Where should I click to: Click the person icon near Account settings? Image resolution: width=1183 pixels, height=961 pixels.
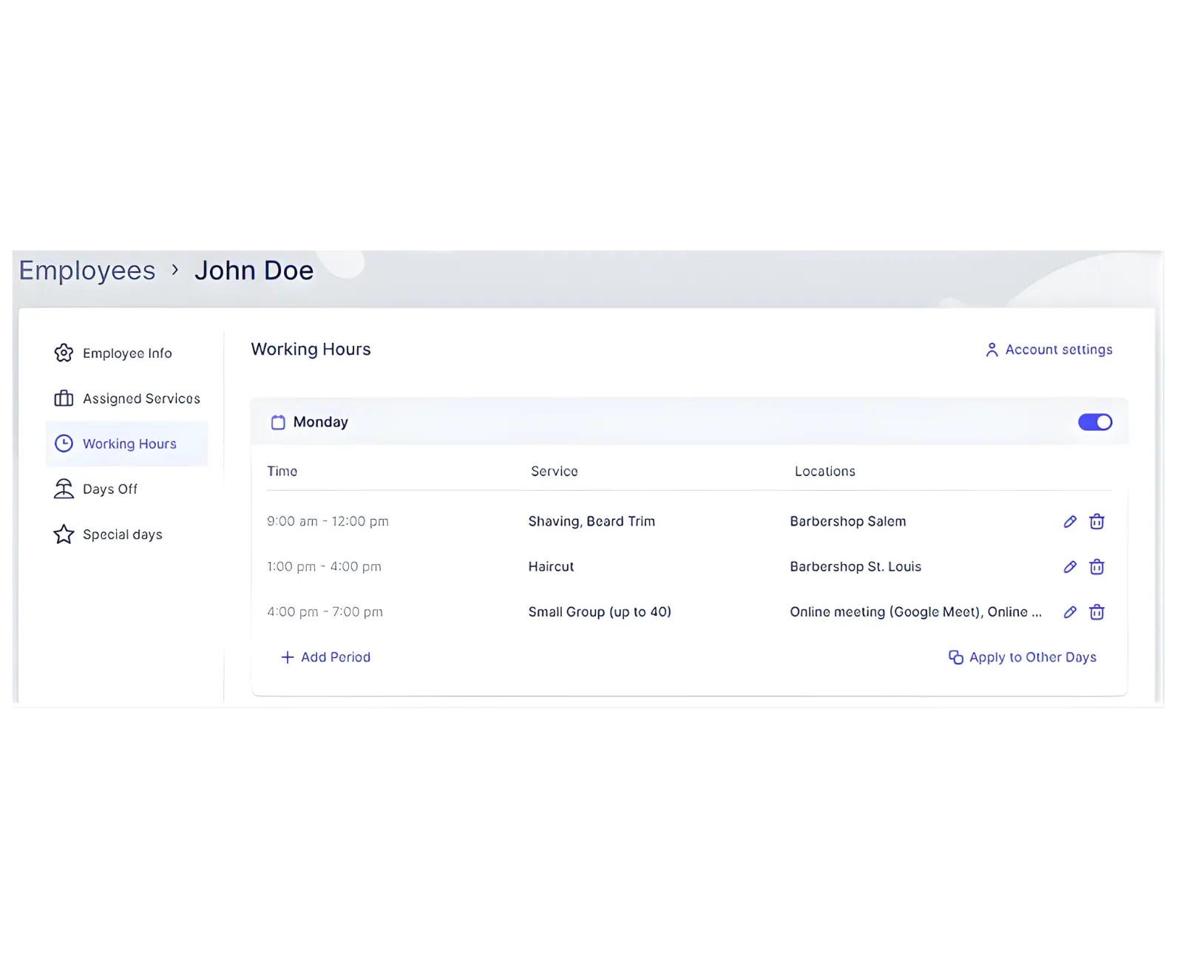click(x=992, y=350)
